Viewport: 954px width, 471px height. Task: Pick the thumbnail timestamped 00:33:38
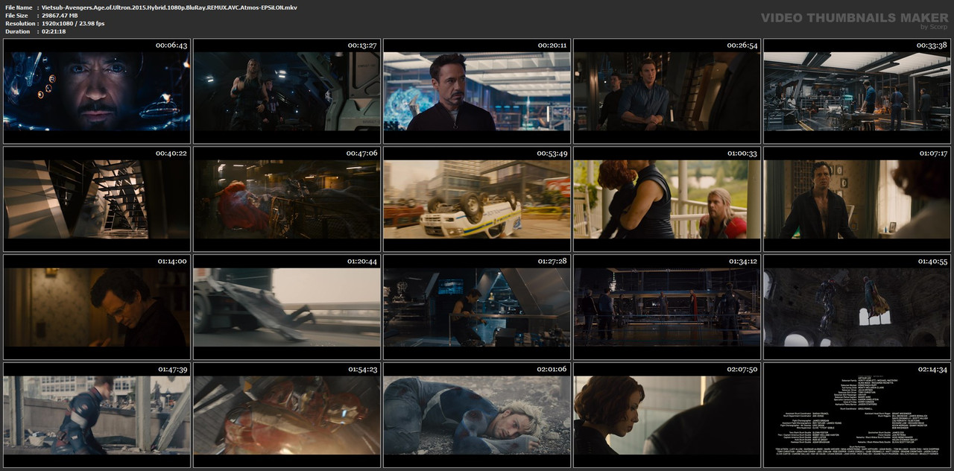[857, 91]
